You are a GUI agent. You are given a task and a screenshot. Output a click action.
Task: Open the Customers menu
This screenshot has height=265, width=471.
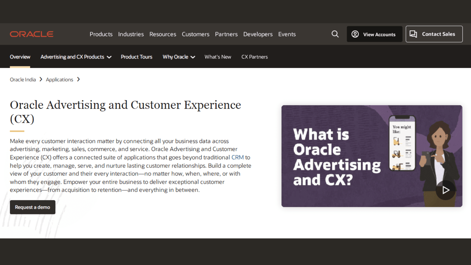[x=195, y=34]
